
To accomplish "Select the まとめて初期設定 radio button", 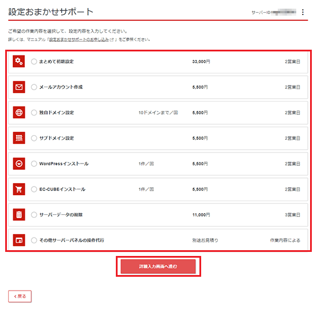I will 34,61.
